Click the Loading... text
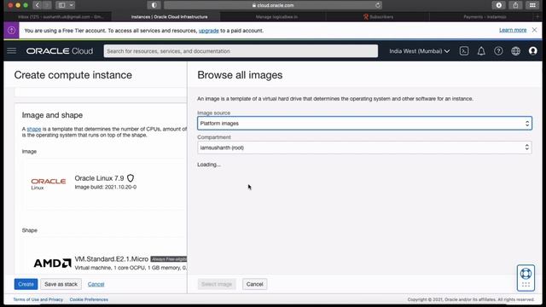The image size is (546, 307). (209, 165)
